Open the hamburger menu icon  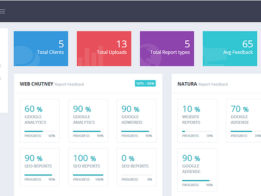[2, 11]
